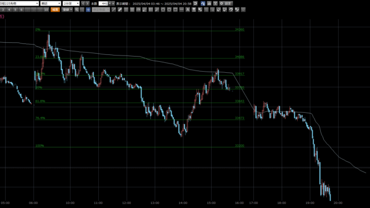Select chart layout tab 5
This screenshot has height=208, width=370.
point(15,10)
